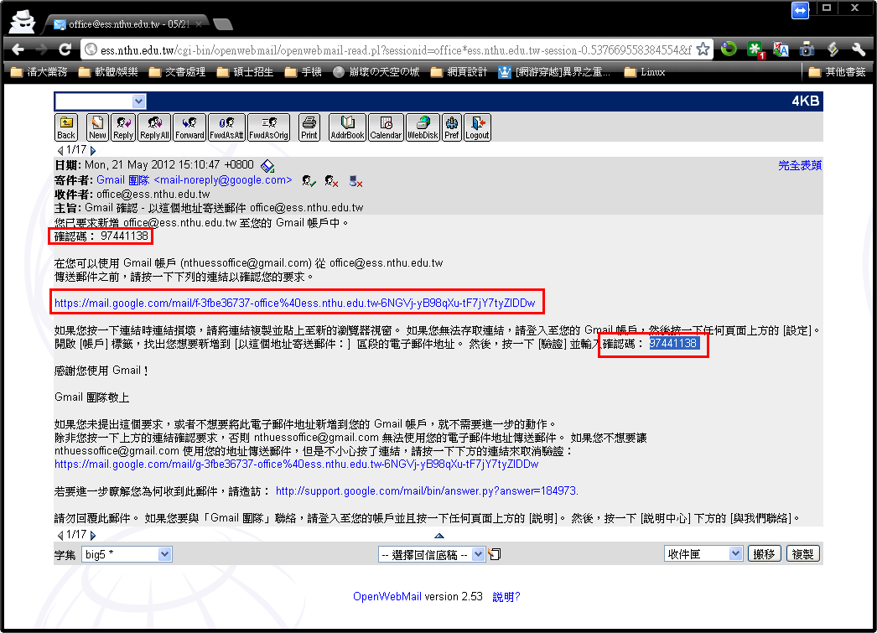Viewport: 877px width, 633px height.
Task: Open the 其他書籤 bookmark folder
Action: click(838, 72)
